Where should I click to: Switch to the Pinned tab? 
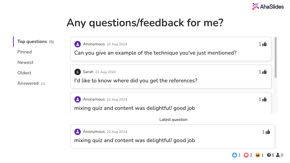pos(24,52)
